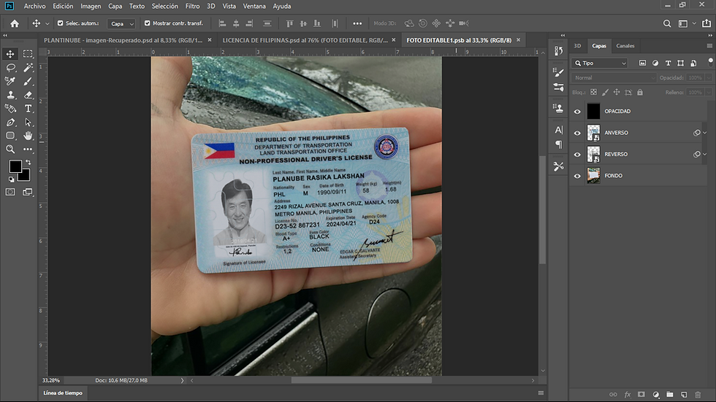The image size is (716, 402).
Task: Open the Layers panel options menu
Action: [709, 45]
